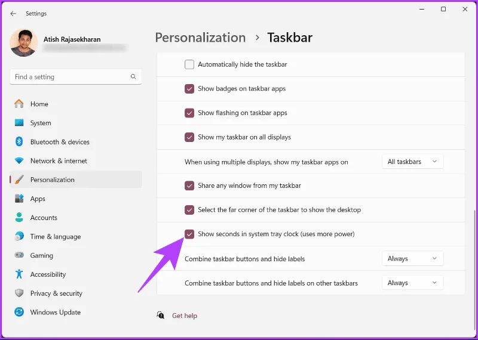Go to Accounts settings
This screenshot has height=340, width=478.
click(76, 217)
